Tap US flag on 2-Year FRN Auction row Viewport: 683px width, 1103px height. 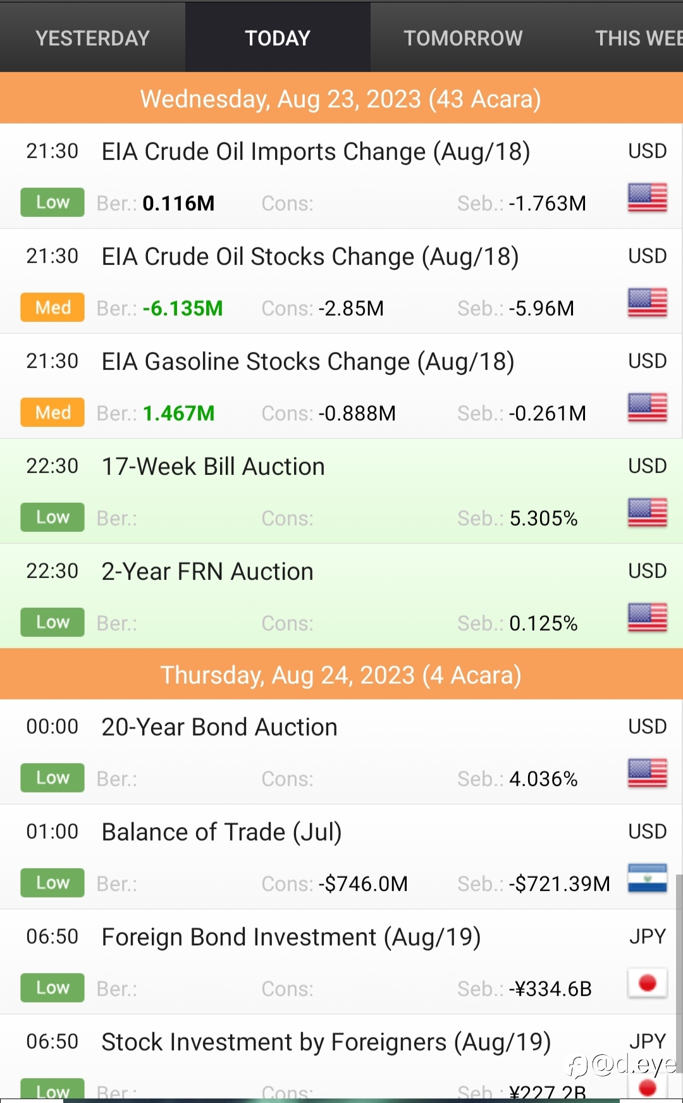coord(647,618)
